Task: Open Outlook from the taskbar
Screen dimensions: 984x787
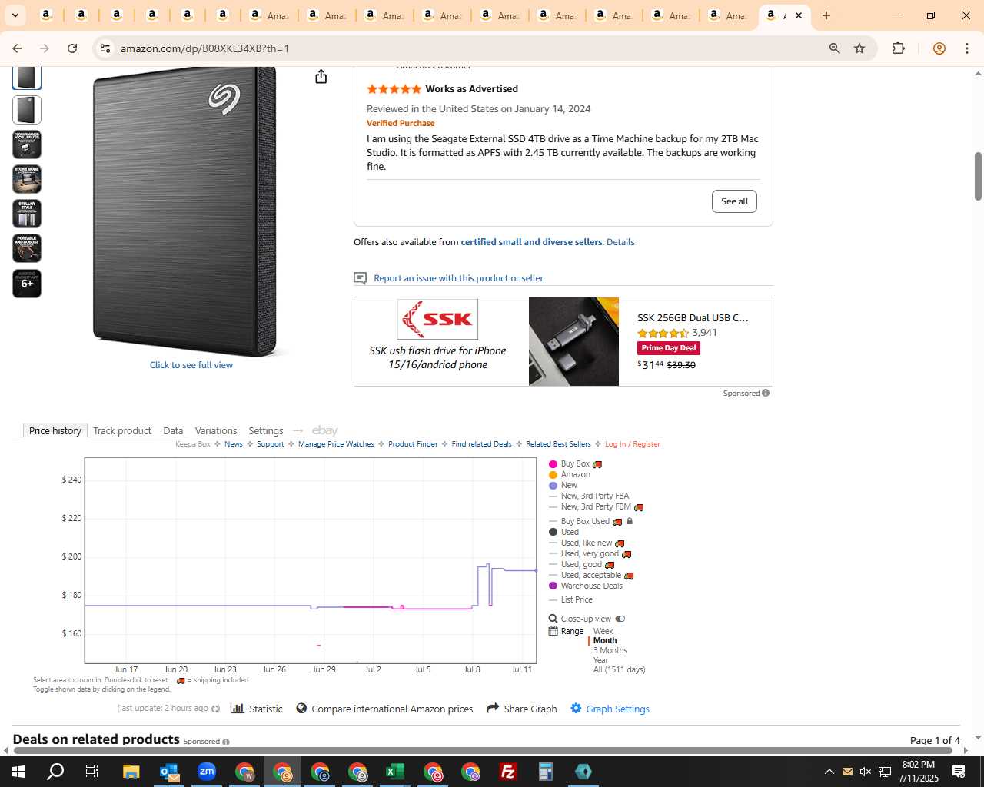Action: point(169,772)
